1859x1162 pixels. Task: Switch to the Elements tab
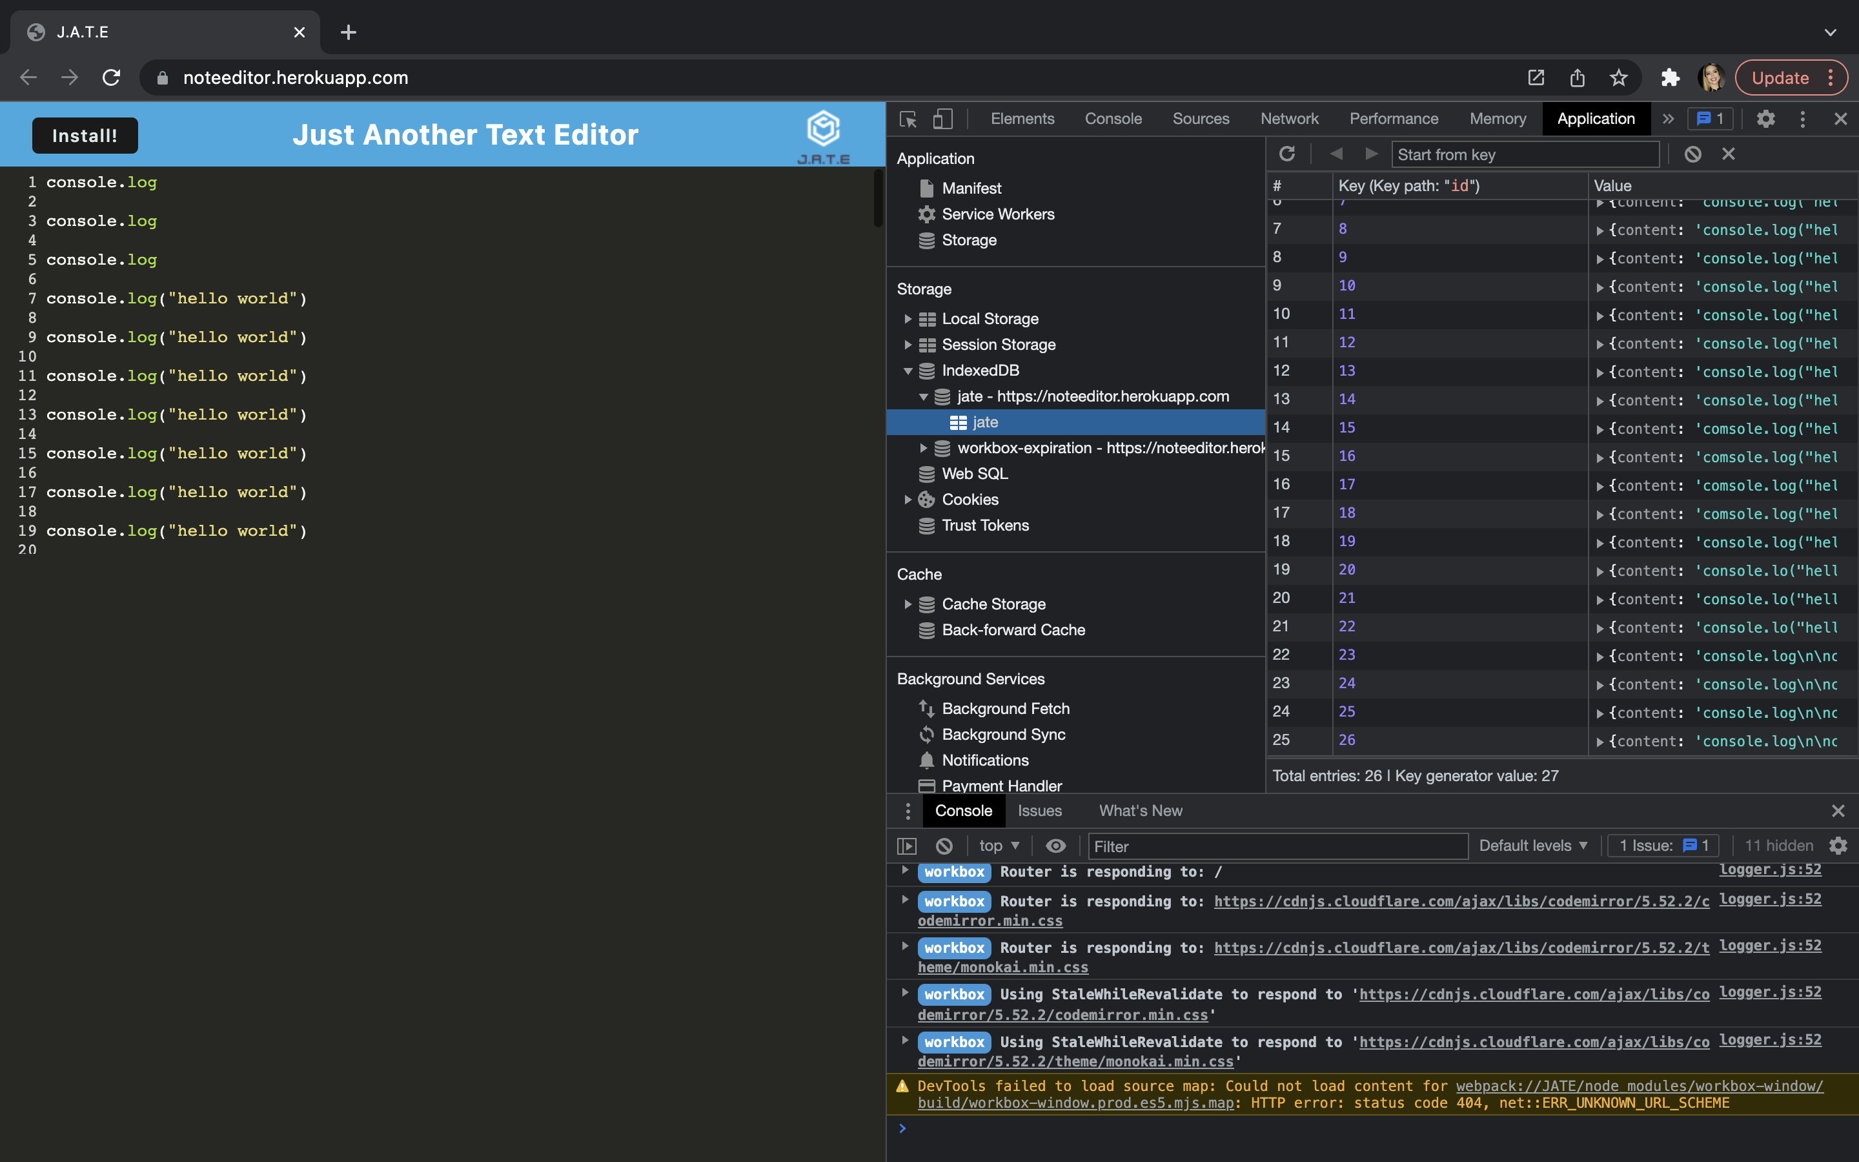point(1022,119)
